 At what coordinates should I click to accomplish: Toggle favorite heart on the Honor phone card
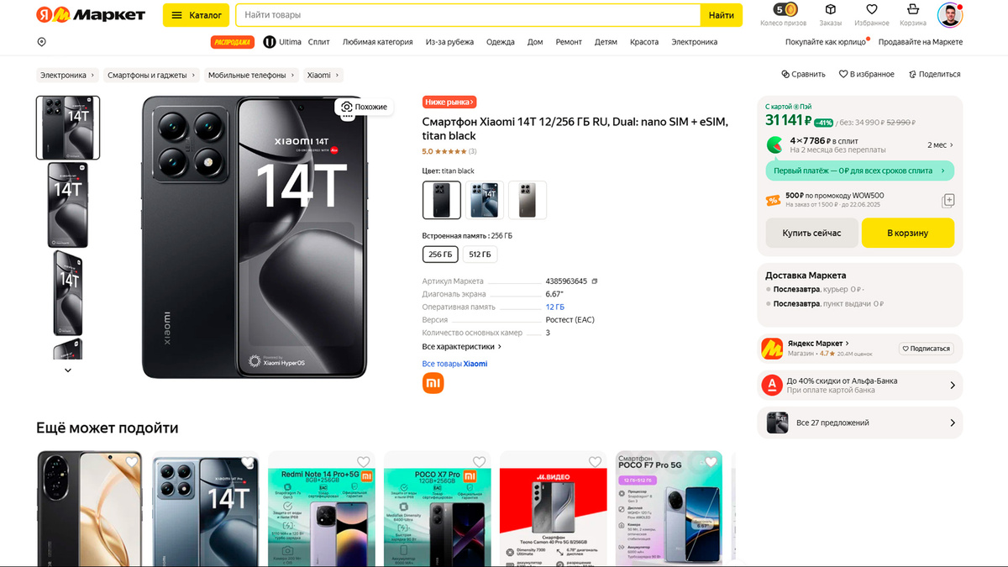(130, 463)
